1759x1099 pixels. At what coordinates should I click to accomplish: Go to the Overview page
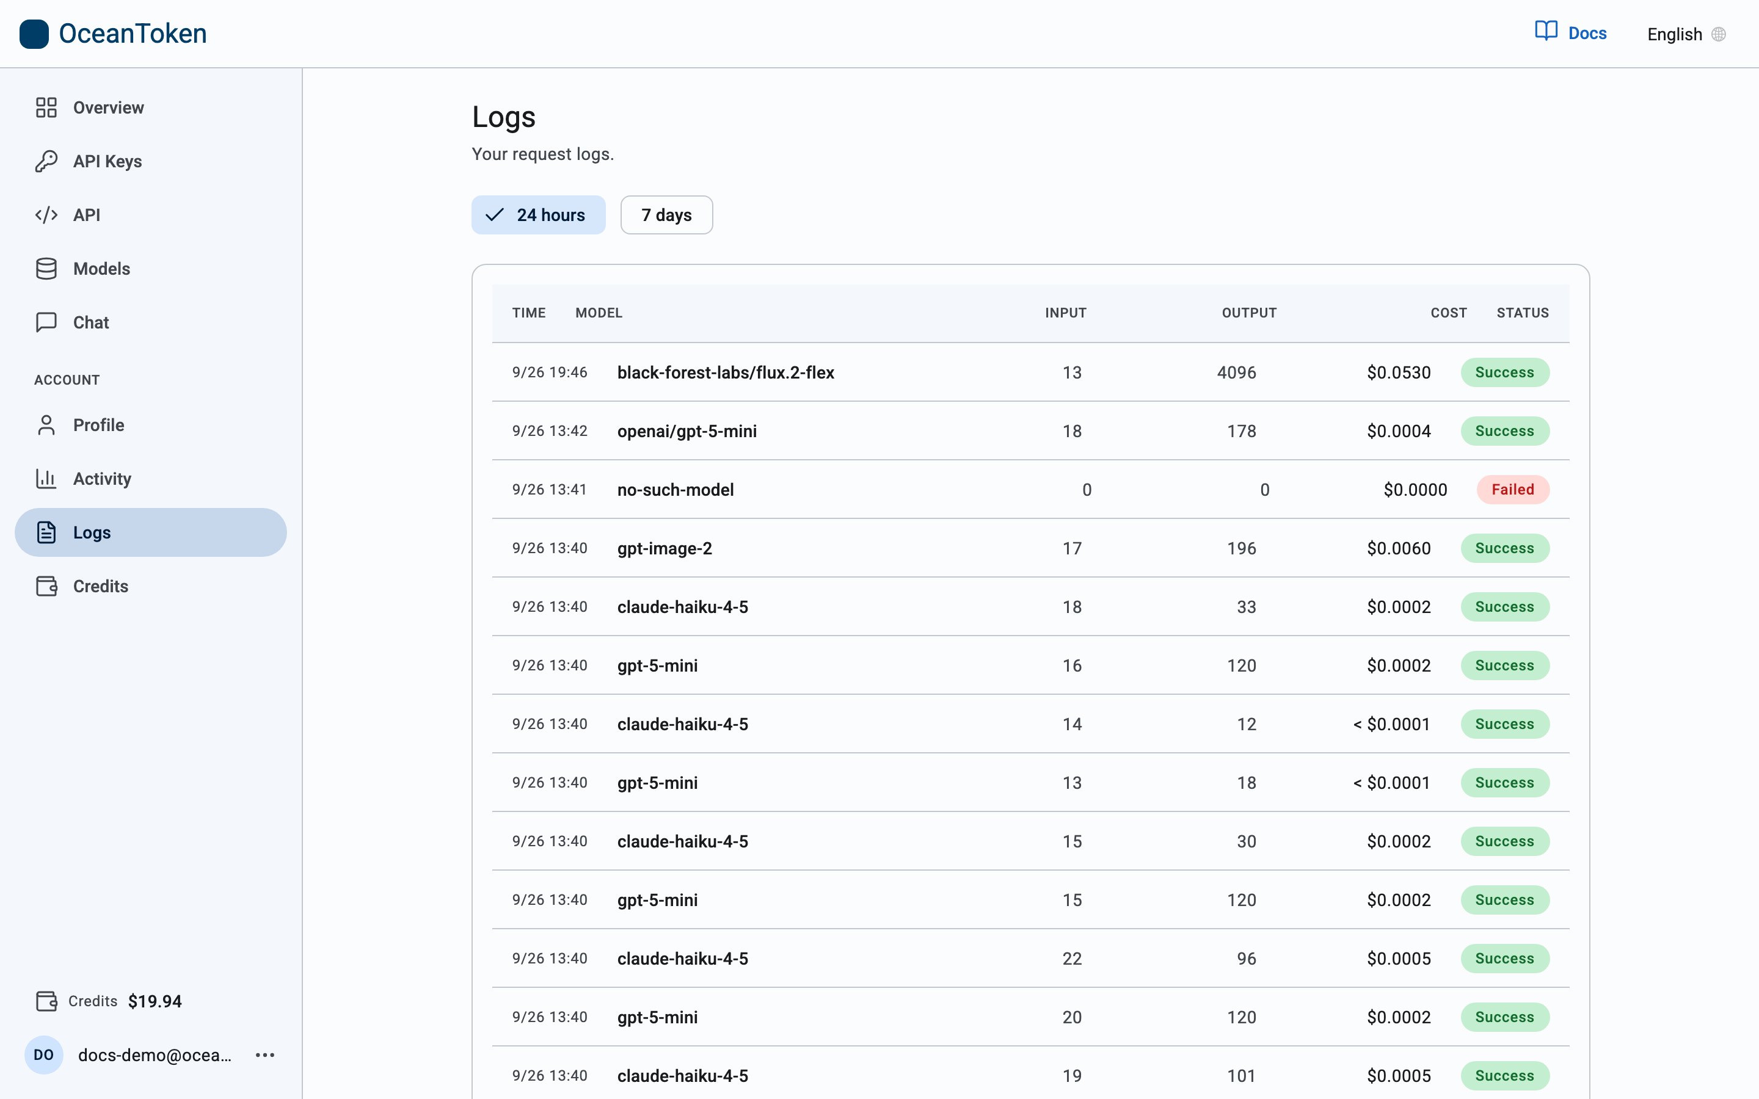(x=151, y=107)
